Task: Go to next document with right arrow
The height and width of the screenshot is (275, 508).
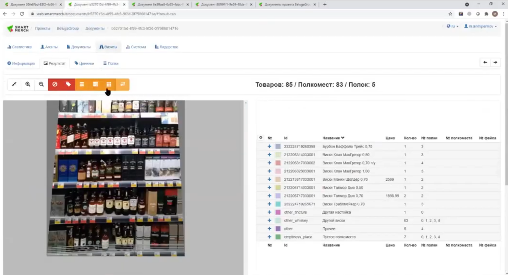Action: 495,62
